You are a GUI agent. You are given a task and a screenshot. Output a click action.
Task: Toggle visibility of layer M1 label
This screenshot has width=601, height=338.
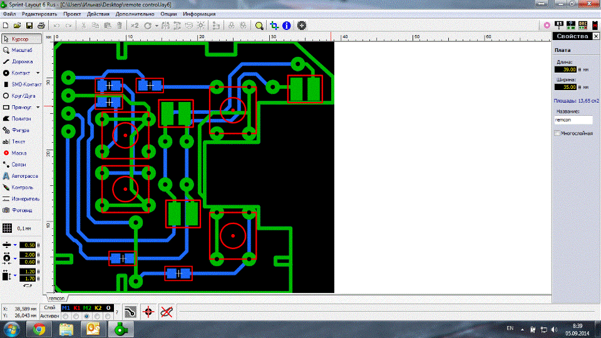66,308
